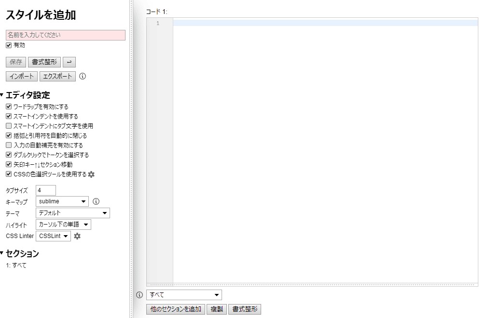Open the ハイライト dropdown

tap(63, 225)
